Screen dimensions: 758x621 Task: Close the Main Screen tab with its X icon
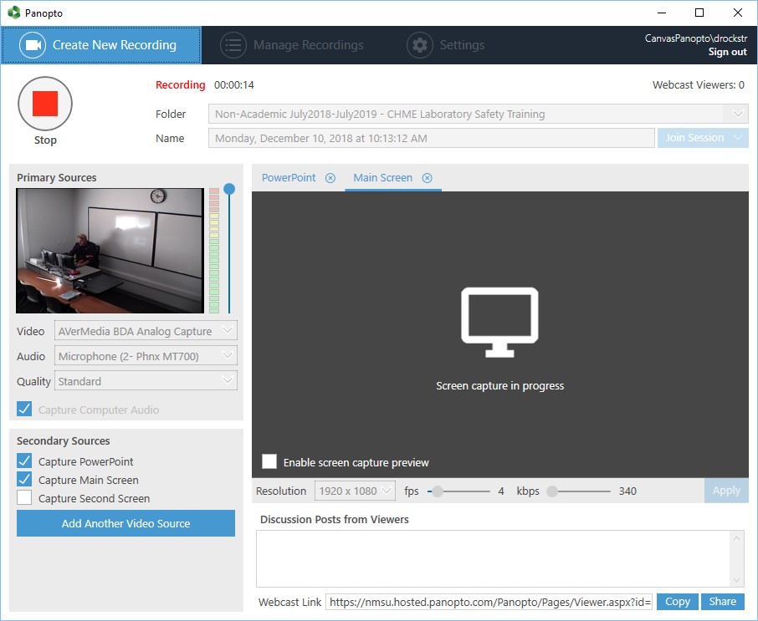click(x=427, y=178)
